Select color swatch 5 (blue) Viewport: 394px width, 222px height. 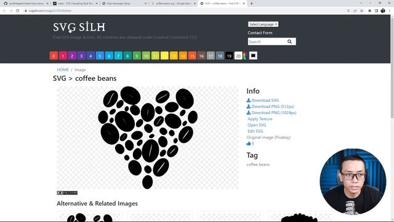pos(100,55)
